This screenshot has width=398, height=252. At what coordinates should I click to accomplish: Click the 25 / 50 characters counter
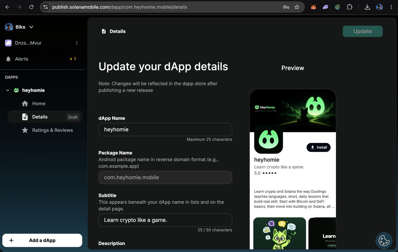(215, 230)
